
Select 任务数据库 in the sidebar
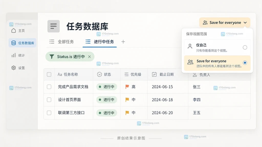[x=23, y=43]
